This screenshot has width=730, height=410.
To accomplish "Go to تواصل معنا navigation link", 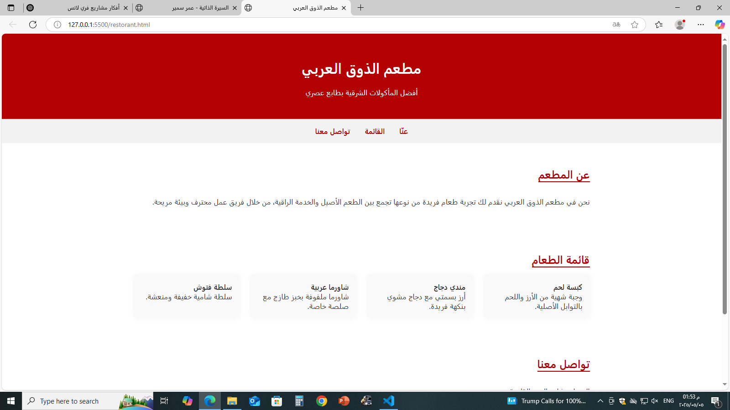I will tap(333, 131).
